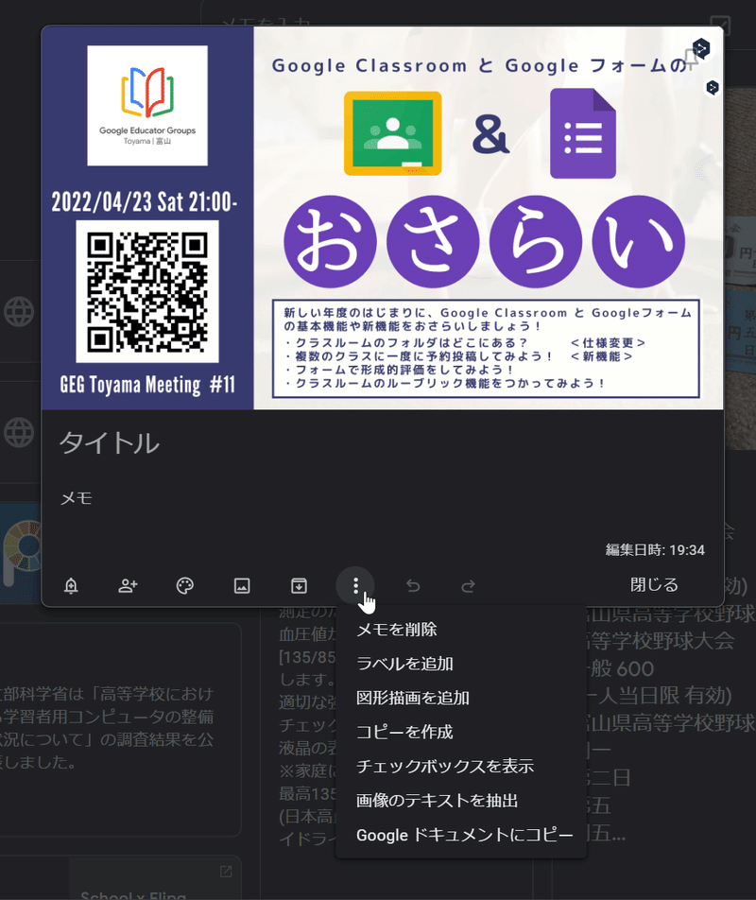Archive the note with the archive icon

coord(299,585)
